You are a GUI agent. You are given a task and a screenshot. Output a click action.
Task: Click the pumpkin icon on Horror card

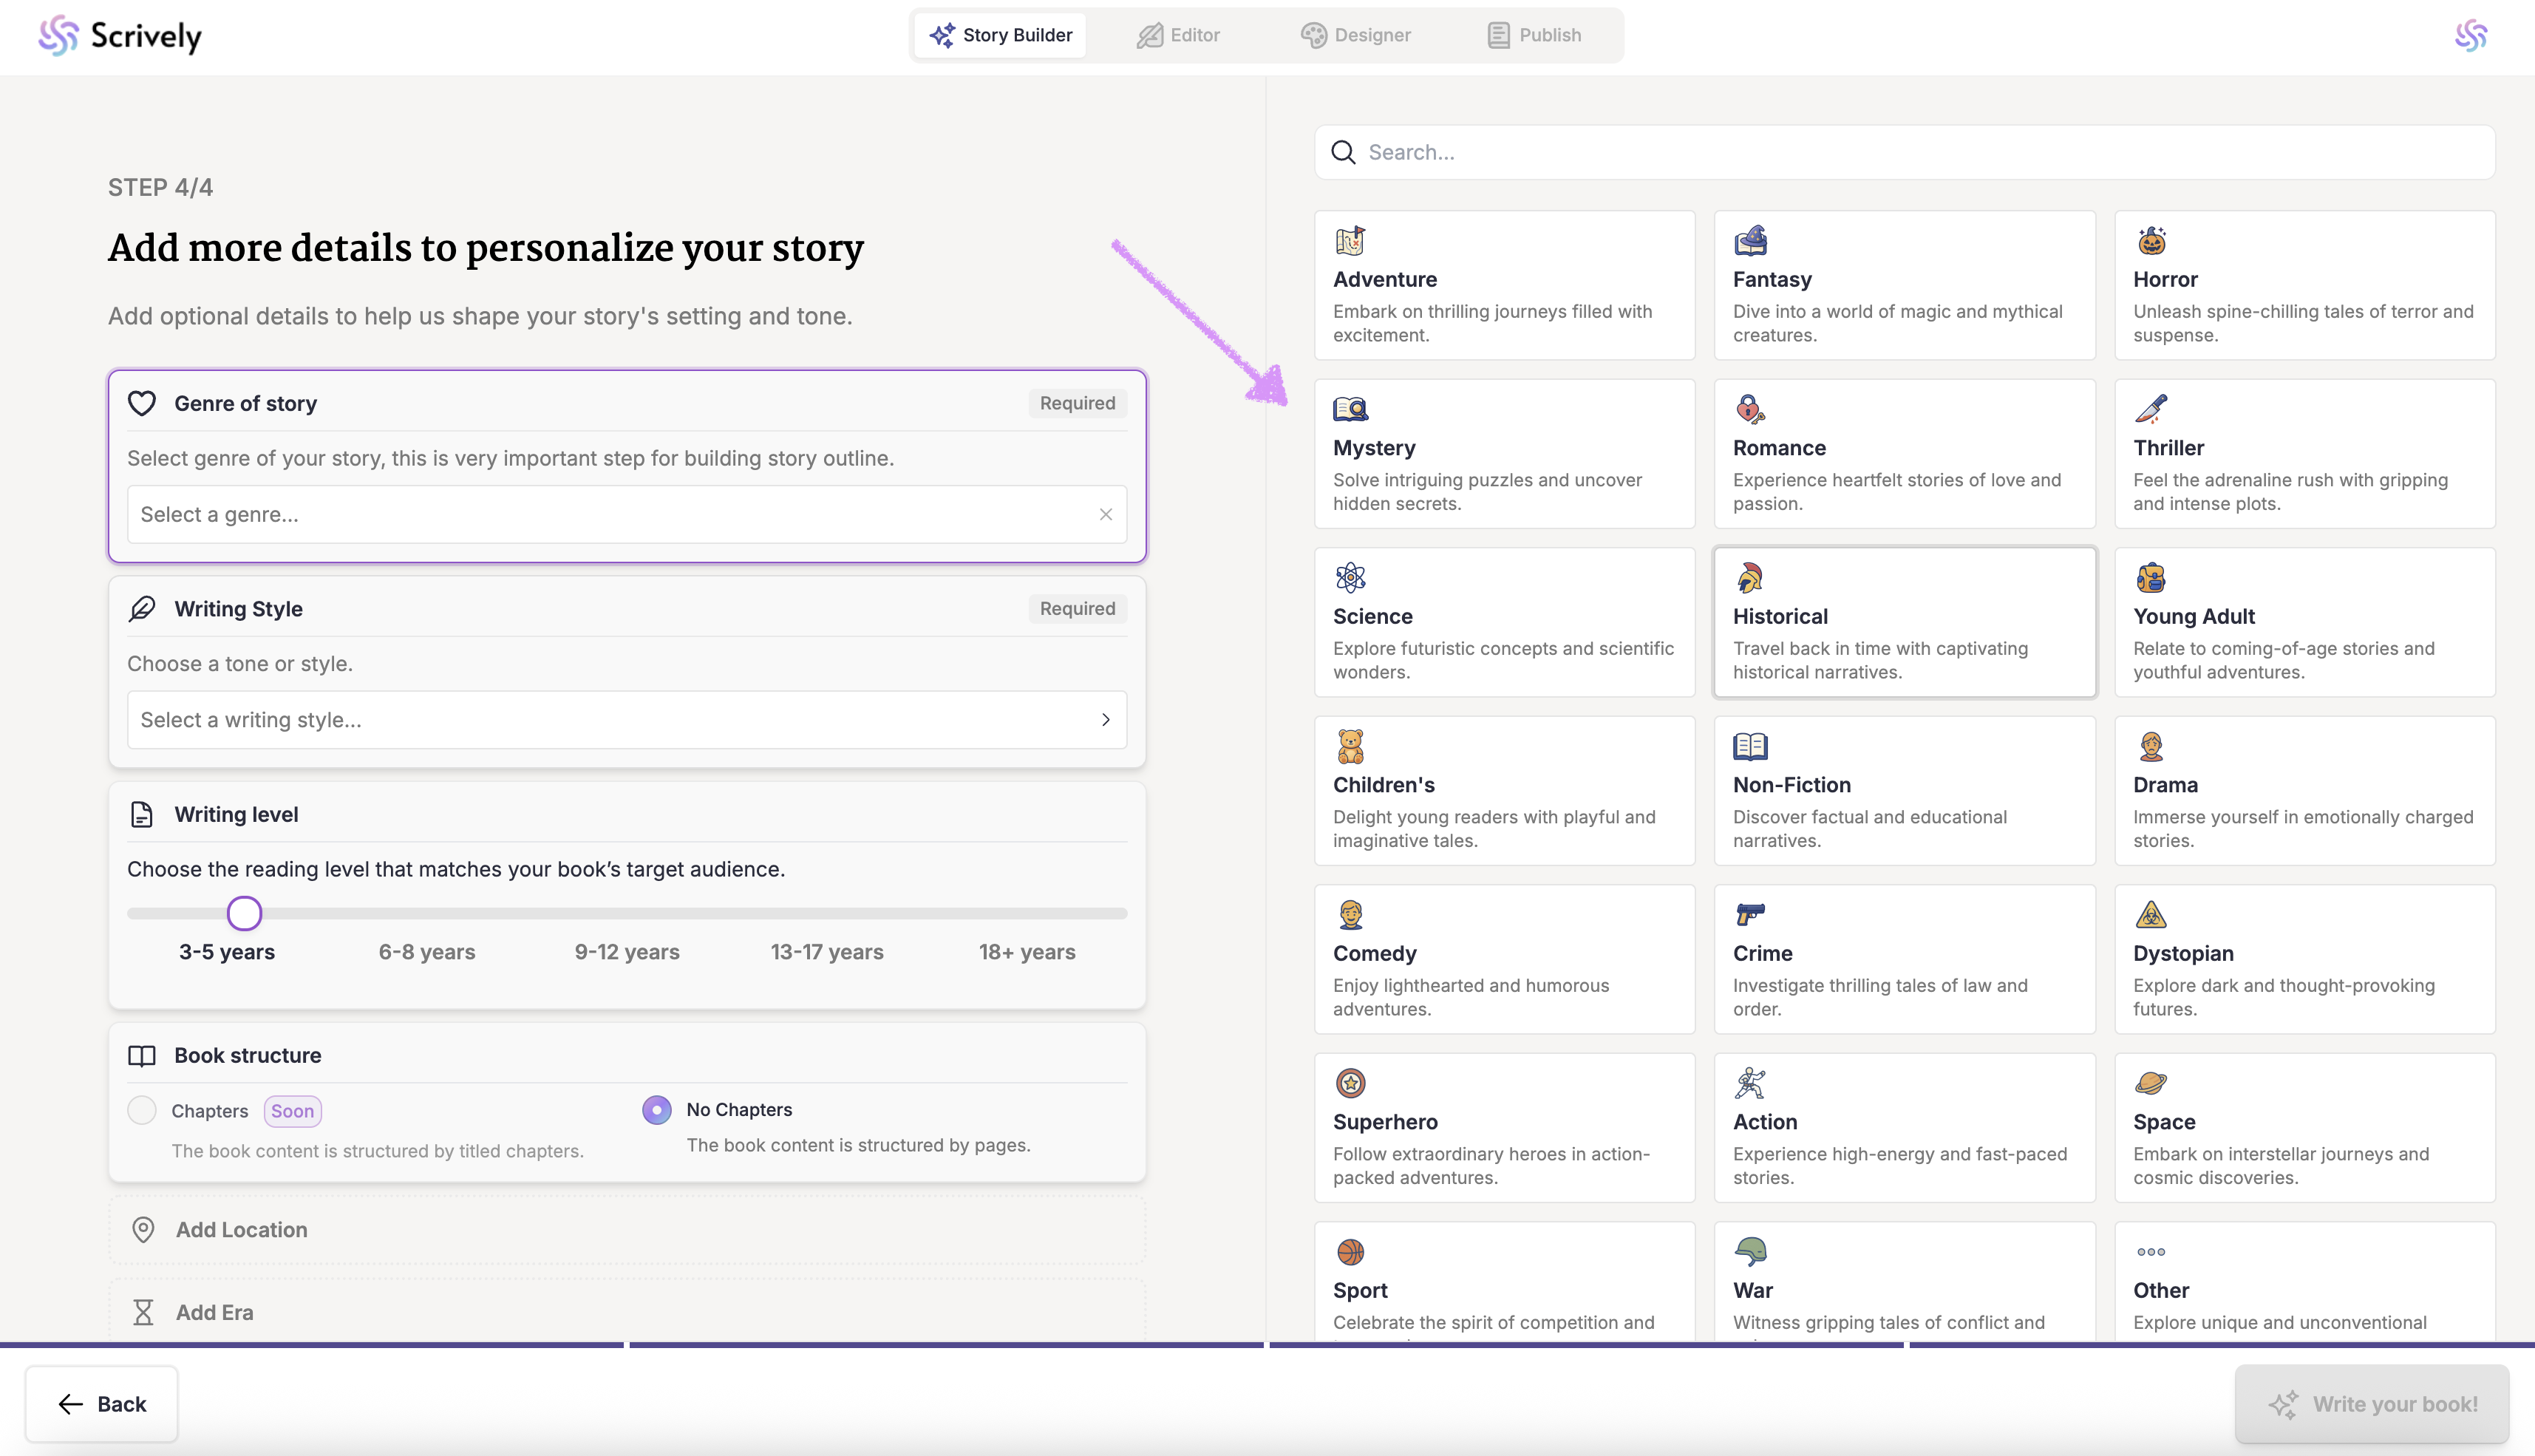[2151, 241]
